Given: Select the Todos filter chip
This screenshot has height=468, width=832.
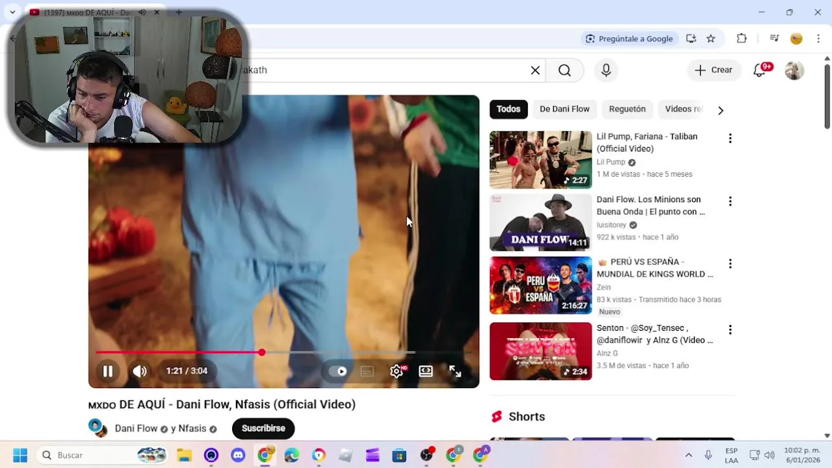Looking at the screenshot, I should pos(508,109).
